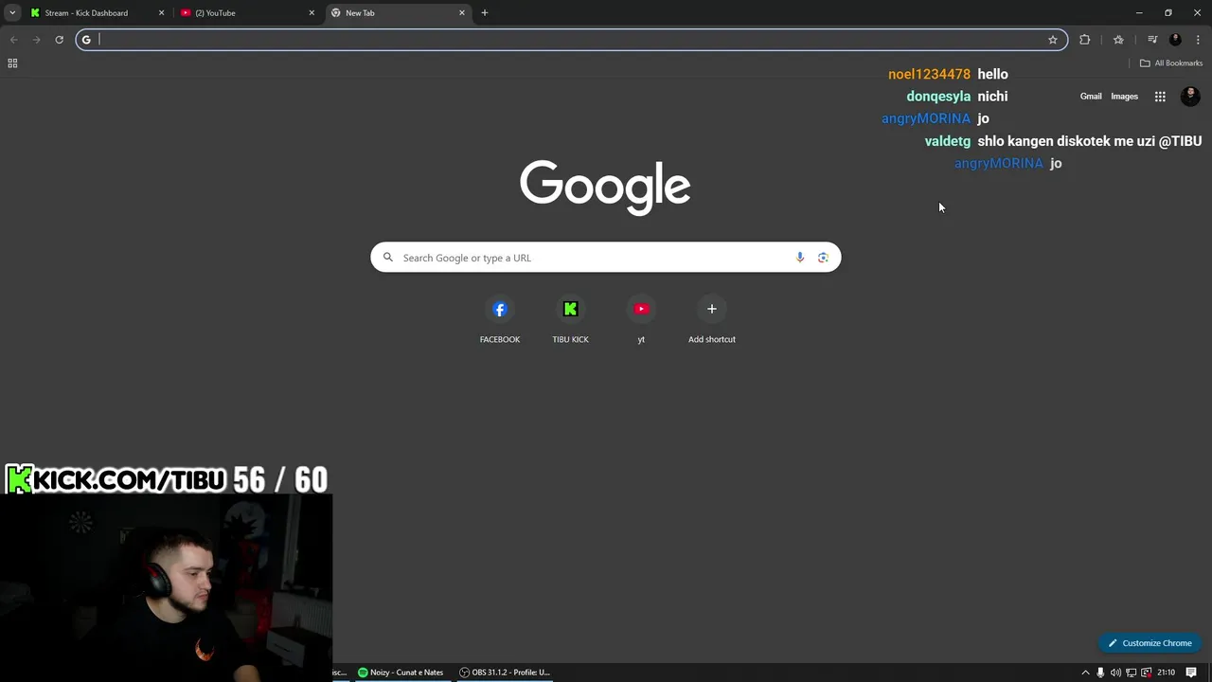Open the Extensions puzzle icon
1212x682 pixels.
point(1085,40)
